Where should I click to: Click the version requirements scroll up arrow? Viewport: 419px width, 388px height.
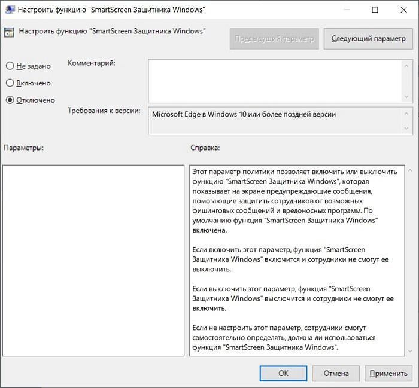pos(406,114)
